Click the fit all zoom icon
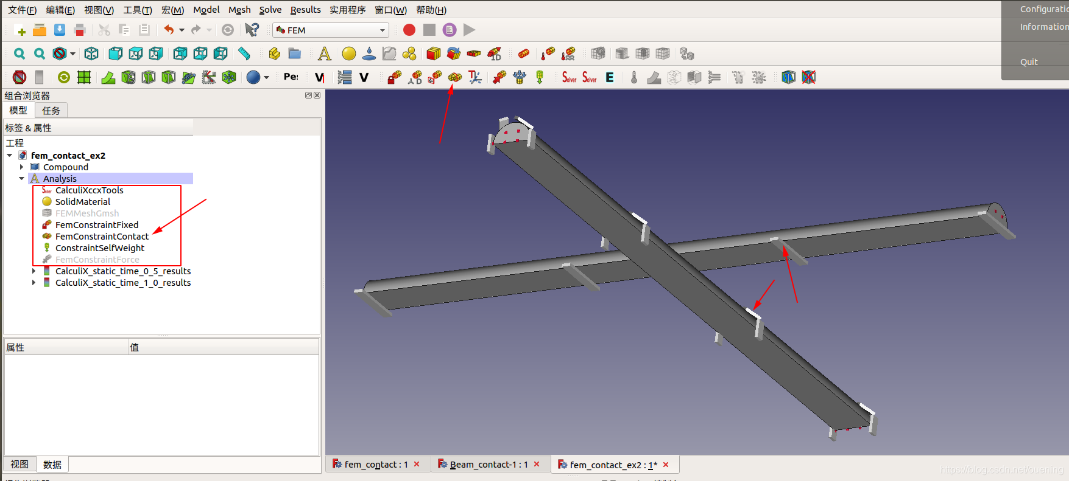This screenshot has height=481, width=1069. pos(19,54)
